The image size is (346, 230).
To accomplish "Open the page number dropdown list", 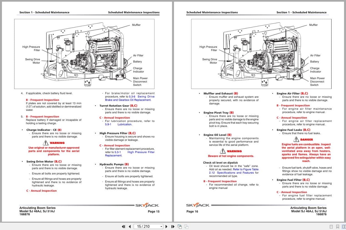I will [x=161, y=226].
